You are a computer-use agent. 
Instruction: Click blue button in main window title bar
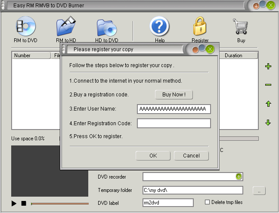point(263,4)
